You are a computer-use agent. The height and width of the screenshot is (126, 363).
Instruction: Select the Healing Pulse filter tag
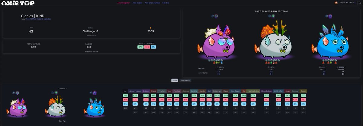[253, 91]
